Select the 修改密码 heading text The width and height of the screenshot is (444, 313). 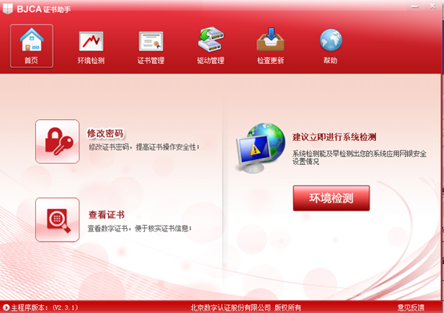[x=105, y=134]
